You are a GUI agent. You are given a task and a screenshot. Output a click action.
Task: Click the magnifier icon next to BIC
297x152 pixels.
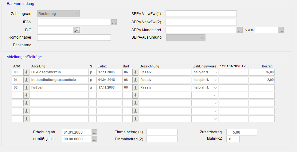point(77,30)
